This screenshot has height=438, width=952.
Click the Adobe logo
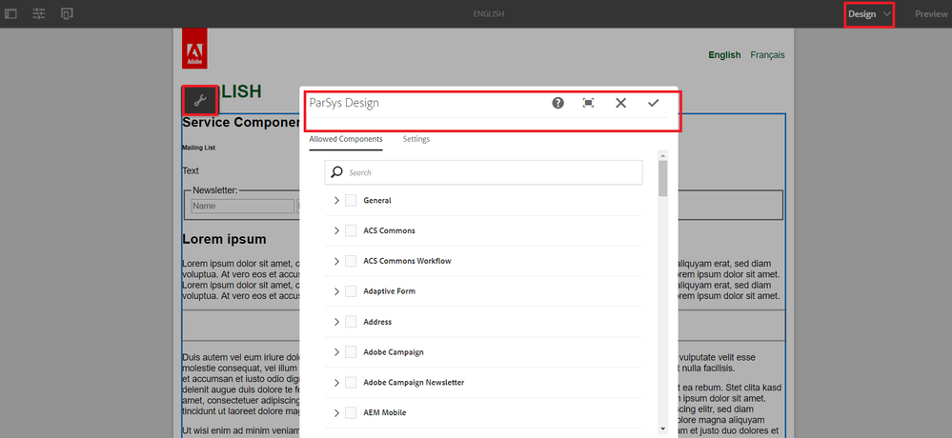pos(194,49)
